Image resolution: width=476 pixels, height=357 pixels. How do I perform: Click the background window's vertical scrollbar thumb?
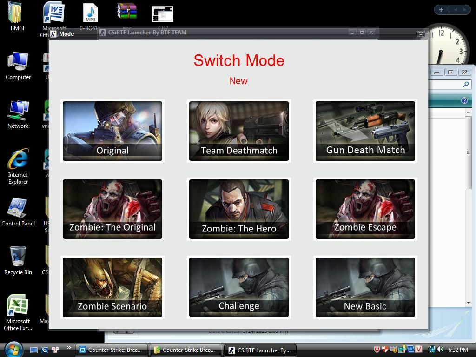point(469,152)
